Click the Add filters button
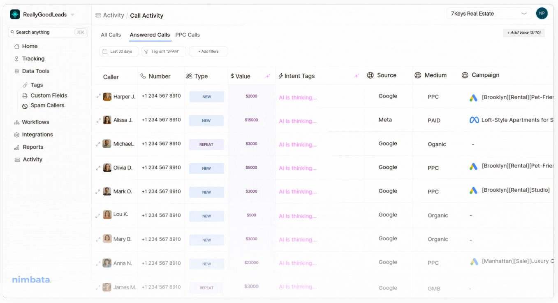The width and height of the screenshot is (558, 303). click(x=208, y=51)
